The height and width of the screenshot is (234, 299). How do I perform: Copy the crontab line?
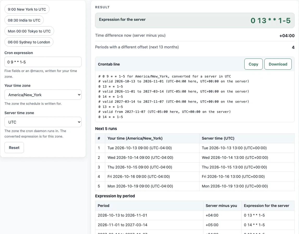(253, 64)
